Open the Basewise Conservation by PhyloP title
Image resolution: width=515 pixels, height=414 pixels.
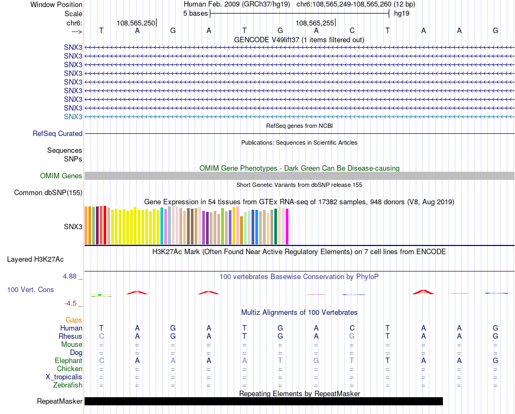tap(299, 276)
